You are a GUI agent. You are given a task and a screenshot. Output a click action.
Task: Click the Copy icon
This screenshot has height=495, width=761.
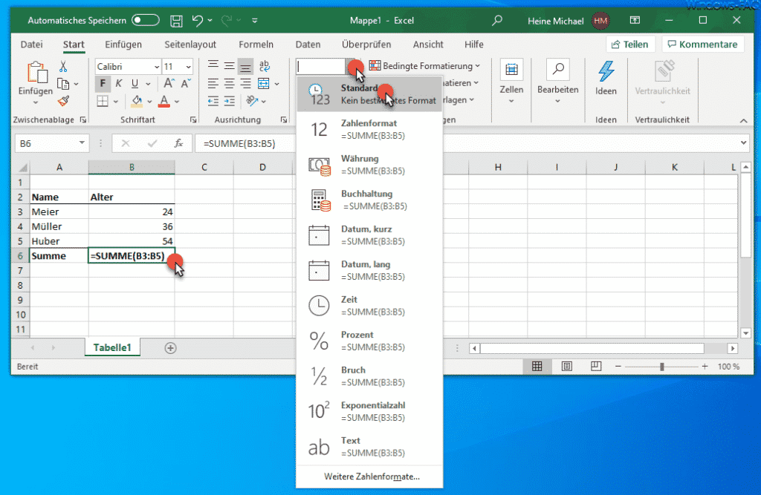click(x=63, y=84)
